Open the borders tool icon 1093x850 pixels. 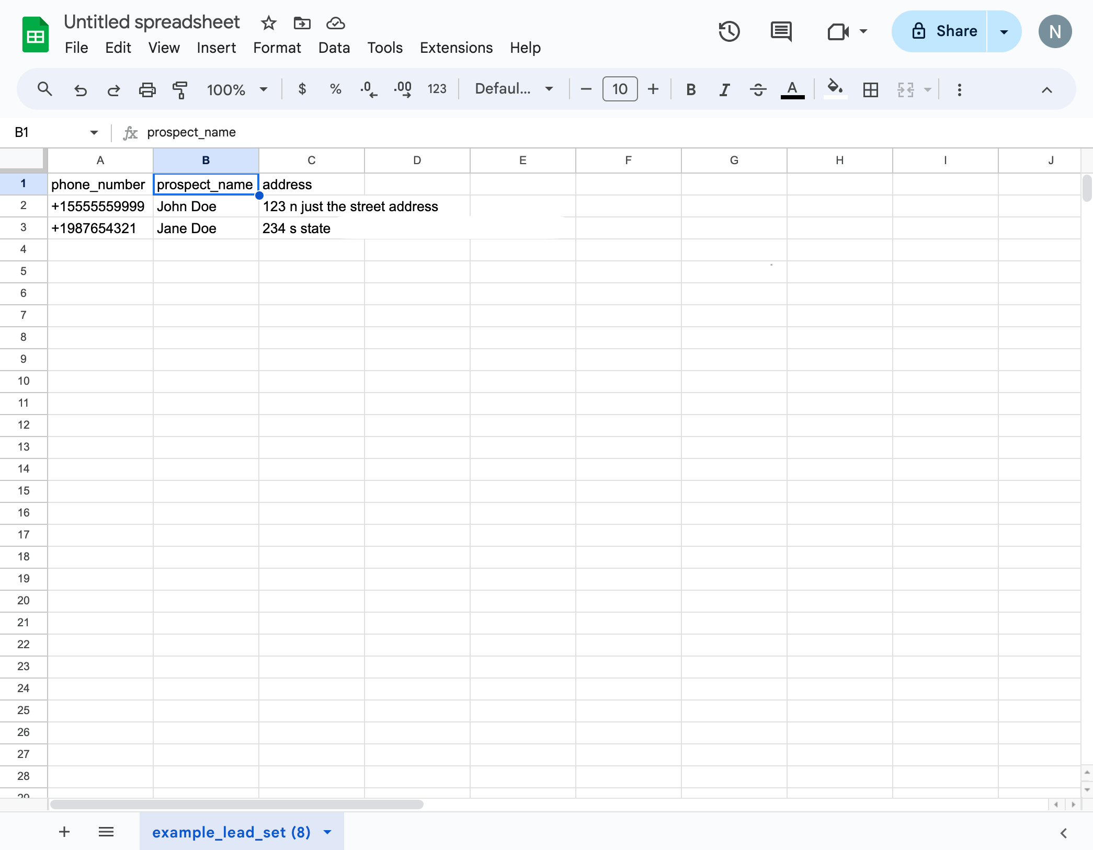[871, 90]
